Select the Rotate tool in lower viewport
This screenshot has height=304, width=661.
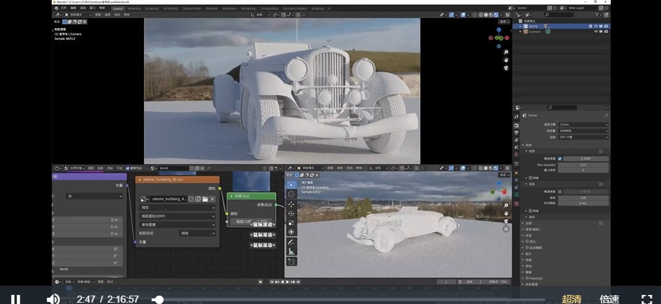coord(291,213)
